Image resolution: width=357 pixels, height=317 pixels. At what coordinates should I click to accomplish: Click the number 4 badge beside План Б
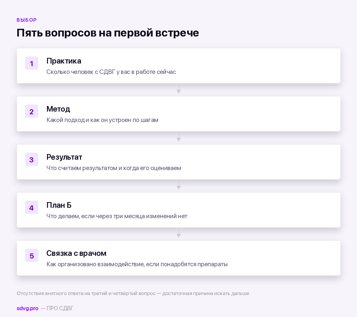pos(32,207)
